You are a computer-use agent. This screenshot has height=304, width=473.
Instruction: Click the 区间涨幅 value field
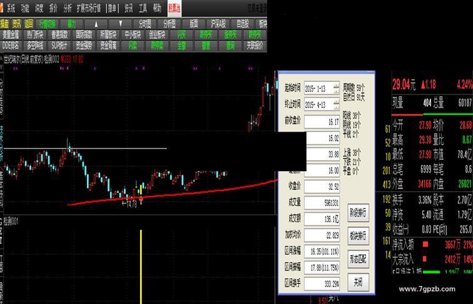322,252
